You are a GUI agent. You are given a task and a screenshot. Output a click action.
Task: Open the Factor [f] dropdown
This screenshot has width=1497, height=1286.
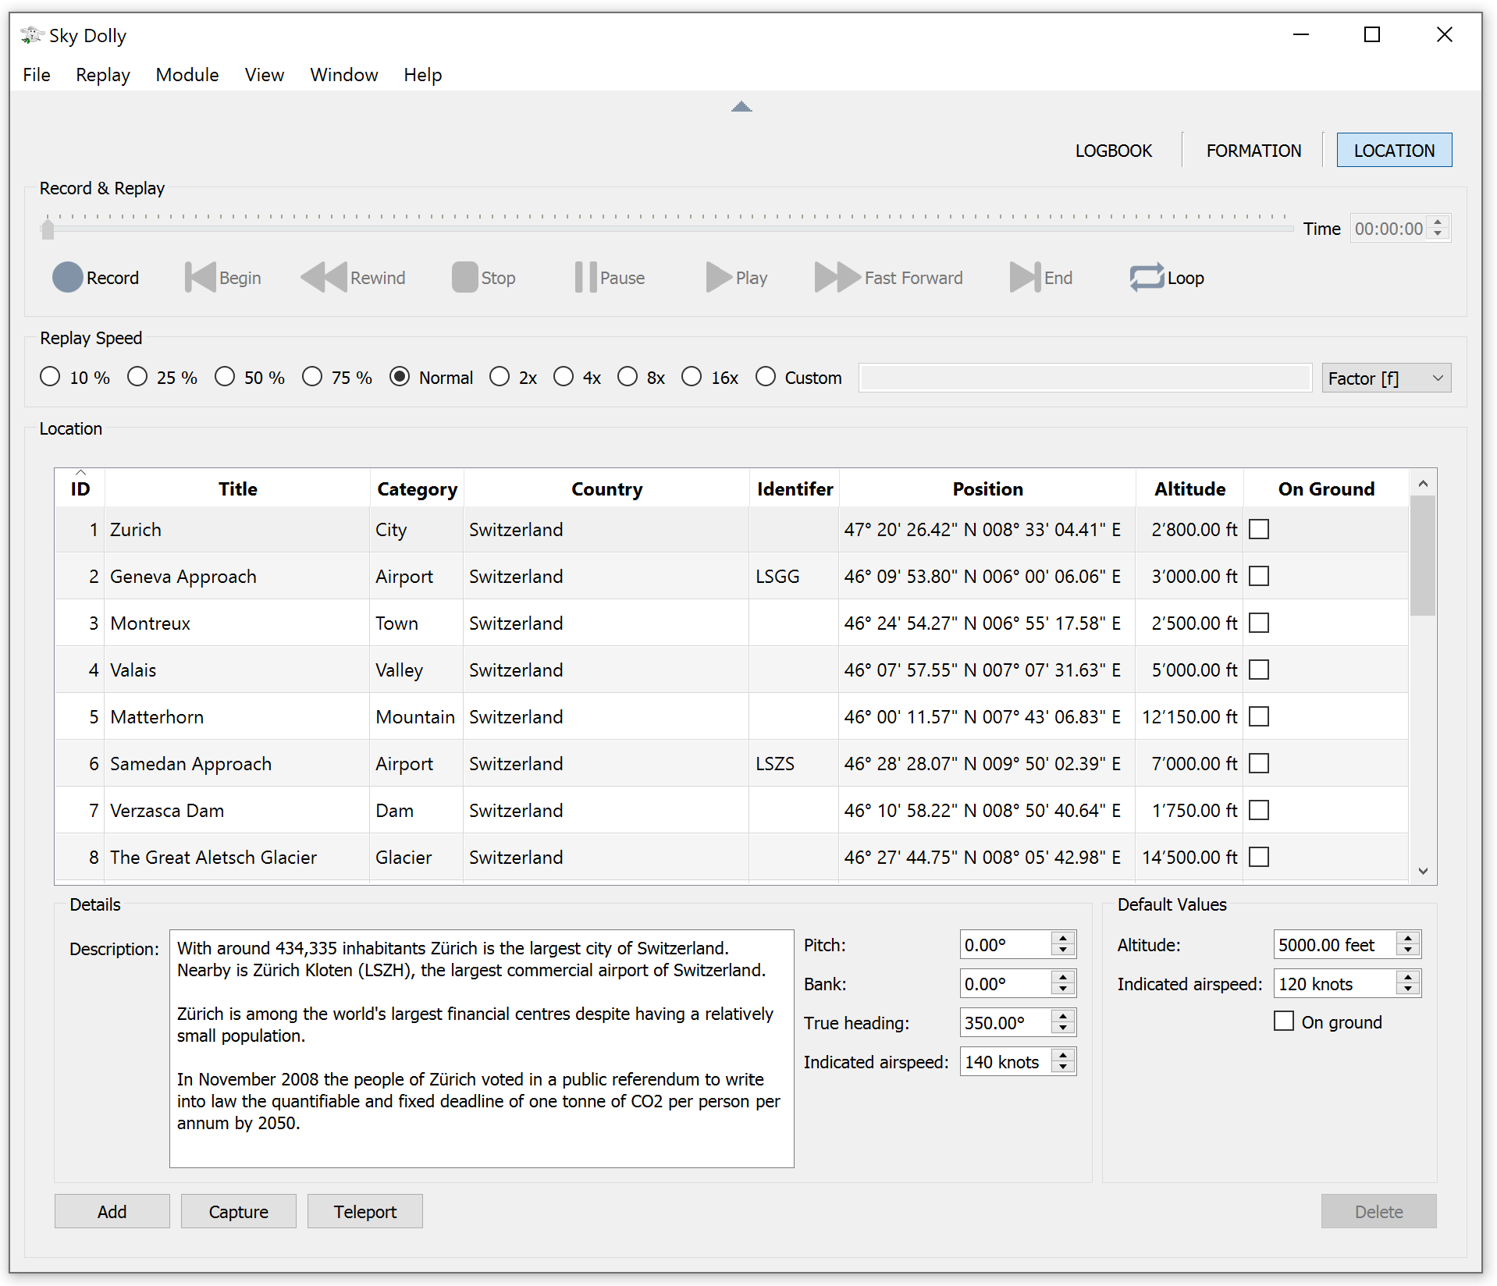pos(1386,378)
